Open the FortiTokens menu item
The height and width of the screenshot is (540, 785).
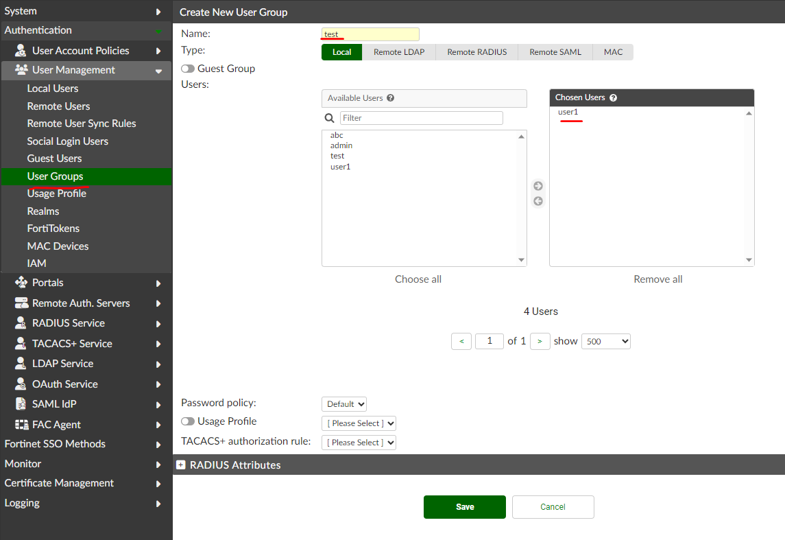coord(53,228)
